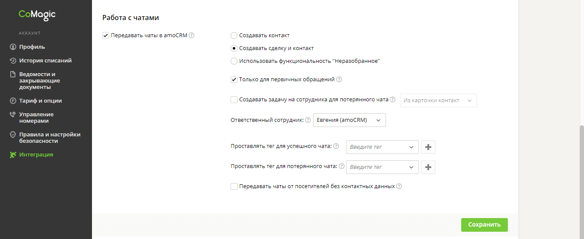Viewport: 584px width, 239px height.
Task: Choose 'Использовать функциональность Неразобранное' radio button
Action: point(234,61)
